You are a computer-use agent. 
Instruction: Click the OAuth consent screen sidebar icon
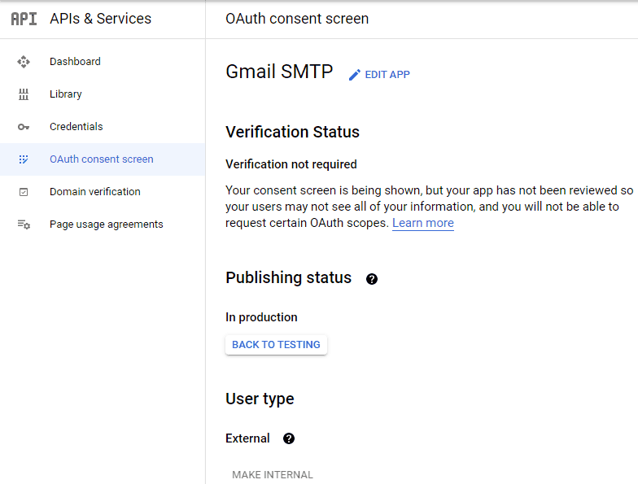[24, 159]
